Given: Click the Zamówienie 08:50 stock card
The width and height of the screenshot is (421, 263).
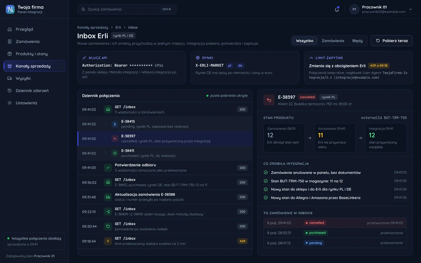Looking at the screenshot, I should click(x=284, y=138).
